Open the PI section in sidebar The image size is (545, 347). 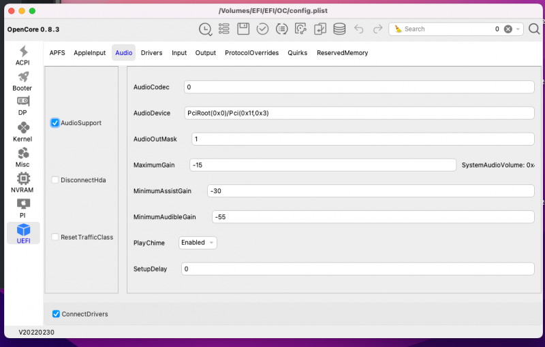pyautogui.click(x=23, y=208)
